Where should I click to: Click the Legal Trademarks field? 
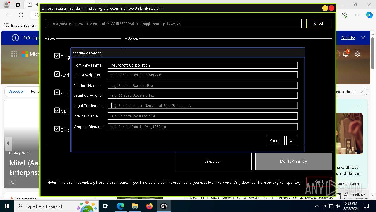[x=203, y=105]
